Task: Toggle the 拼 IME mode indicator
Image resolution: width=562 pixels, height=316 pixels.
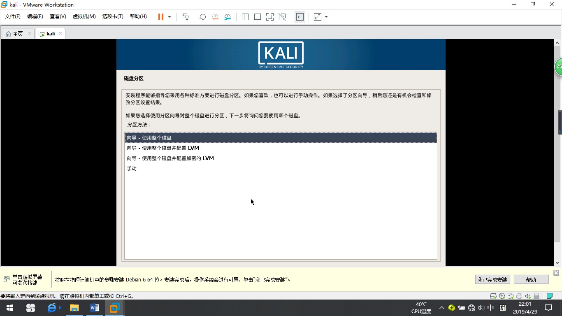Action: click(503, 308)
